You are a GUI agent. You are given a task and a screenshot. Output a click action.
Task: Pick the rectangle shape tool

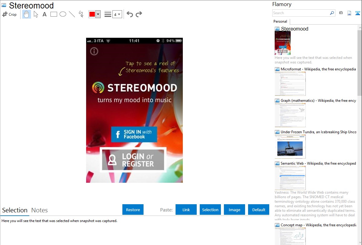(54, 14)
